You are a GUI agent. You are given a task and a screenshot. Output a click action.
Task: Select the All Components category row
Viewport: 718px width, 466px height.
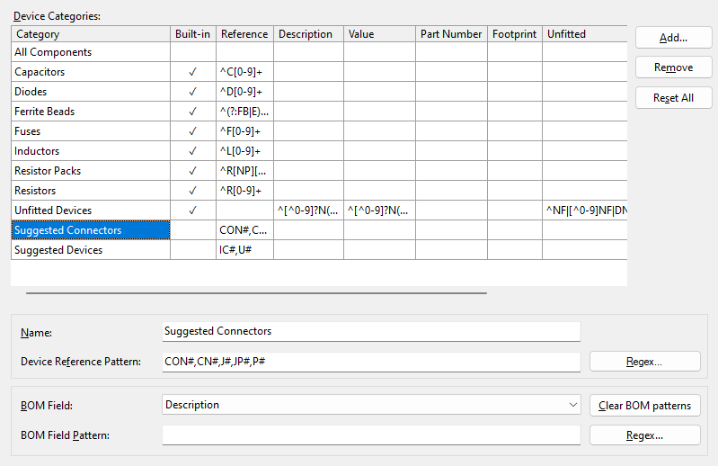pos(90,52)
